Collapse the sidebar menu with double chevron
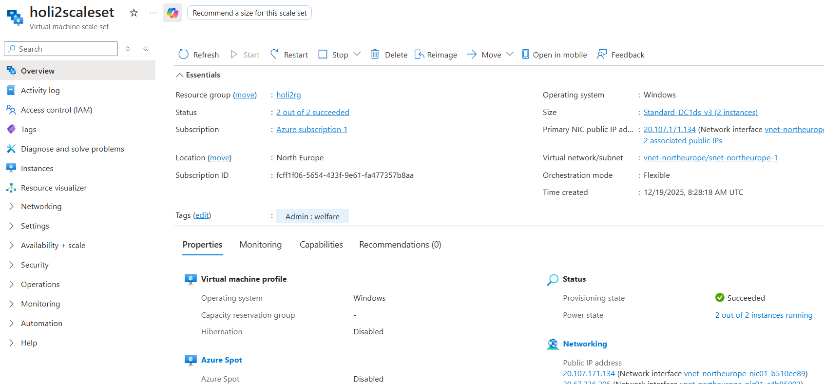 pyautogui.click(x=146, y=49)
